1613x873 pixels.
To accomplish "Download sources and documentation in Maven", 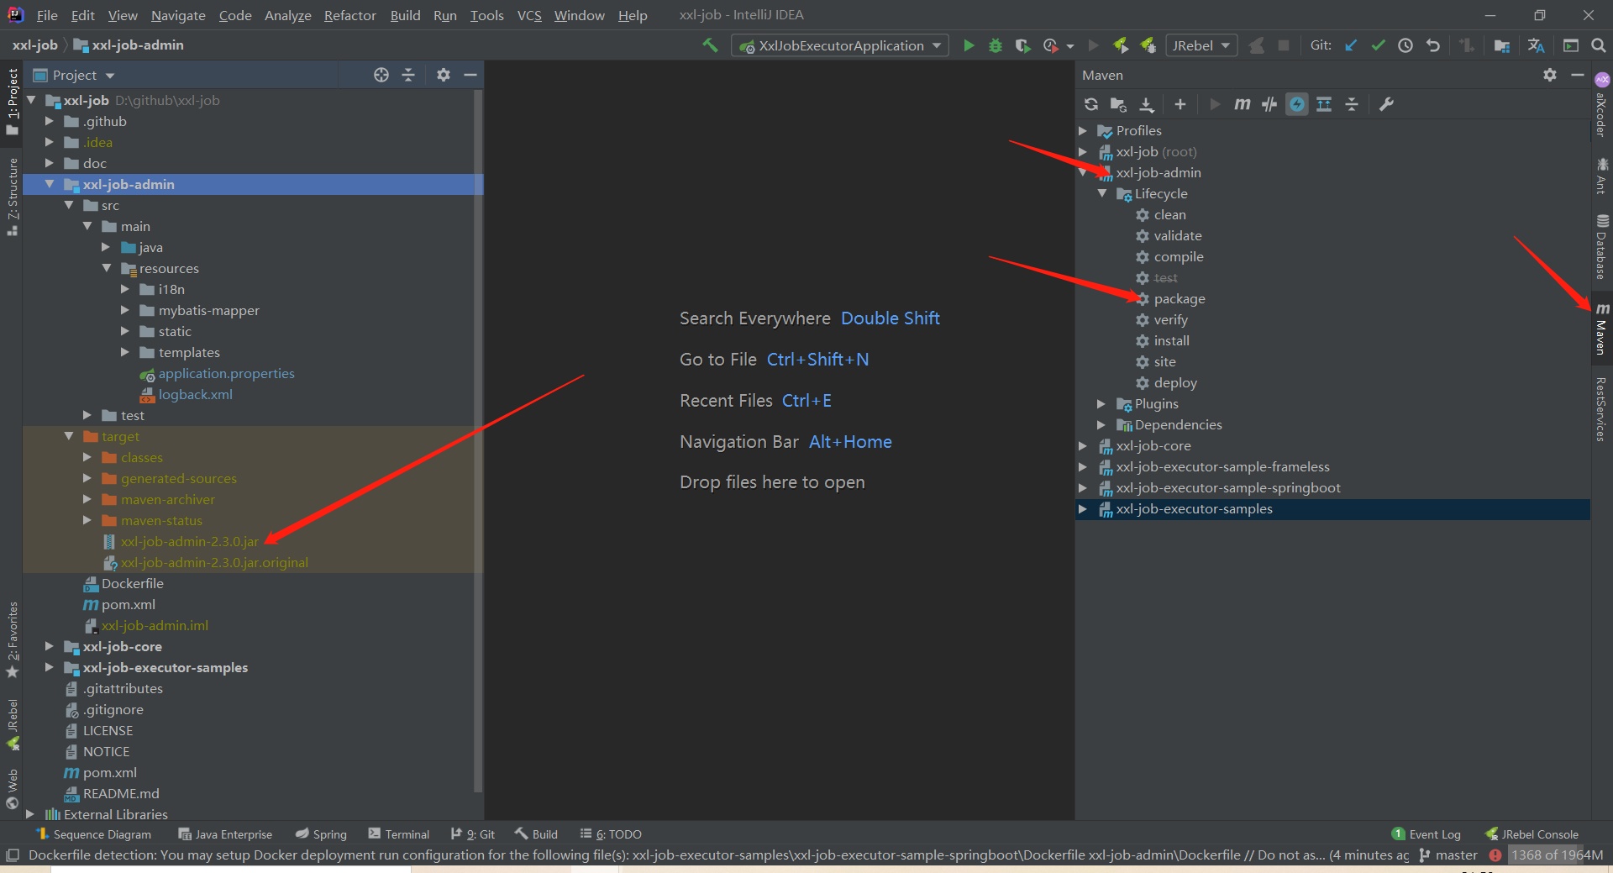I will pyautogui.click(x=1147, y=104).
